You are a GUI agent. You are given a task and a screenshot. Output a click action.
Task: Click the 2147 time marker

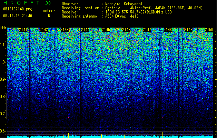coord(147,30)
